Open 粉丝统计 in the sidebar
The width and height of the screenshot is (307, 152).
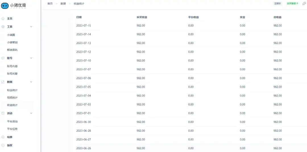[x=12, y=90]
